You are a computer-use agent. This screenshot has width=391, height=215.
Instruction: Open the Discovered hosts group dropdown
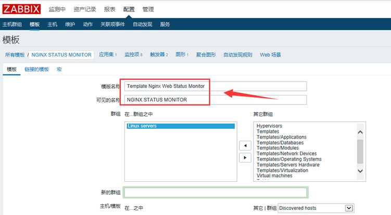316,208
